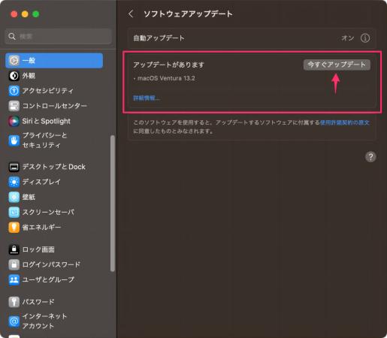This screenshot has width=387, height=338.
Task: Select the 省エネルギー sidebar label
Action: pos(41,228)
